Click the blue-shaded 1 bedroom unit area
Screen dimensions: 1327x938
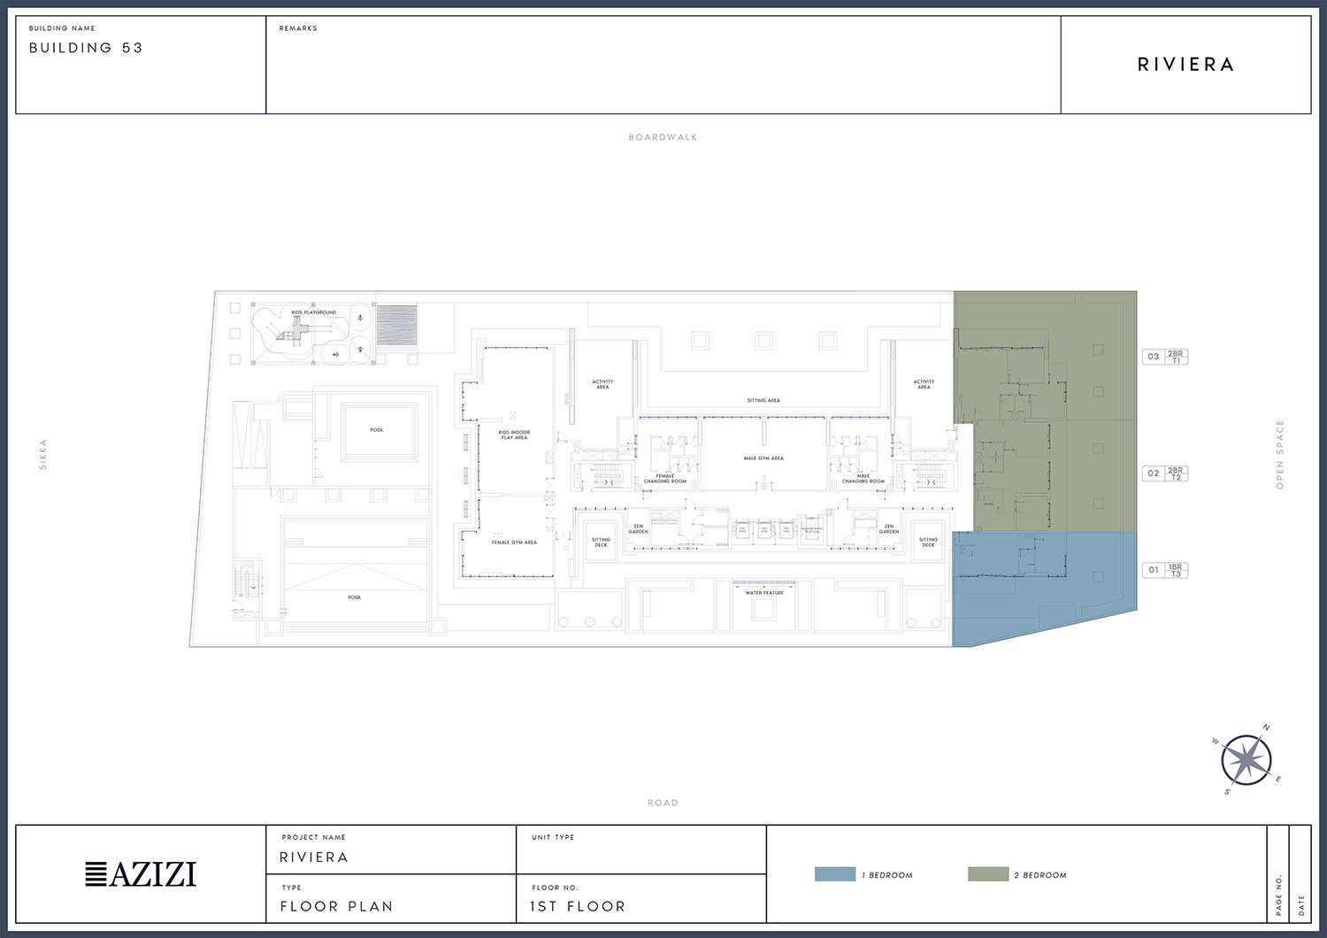tap(1044, 588)
